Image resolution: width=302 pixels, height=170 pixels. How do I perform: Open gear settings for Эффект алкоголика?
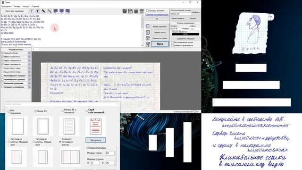29,57
